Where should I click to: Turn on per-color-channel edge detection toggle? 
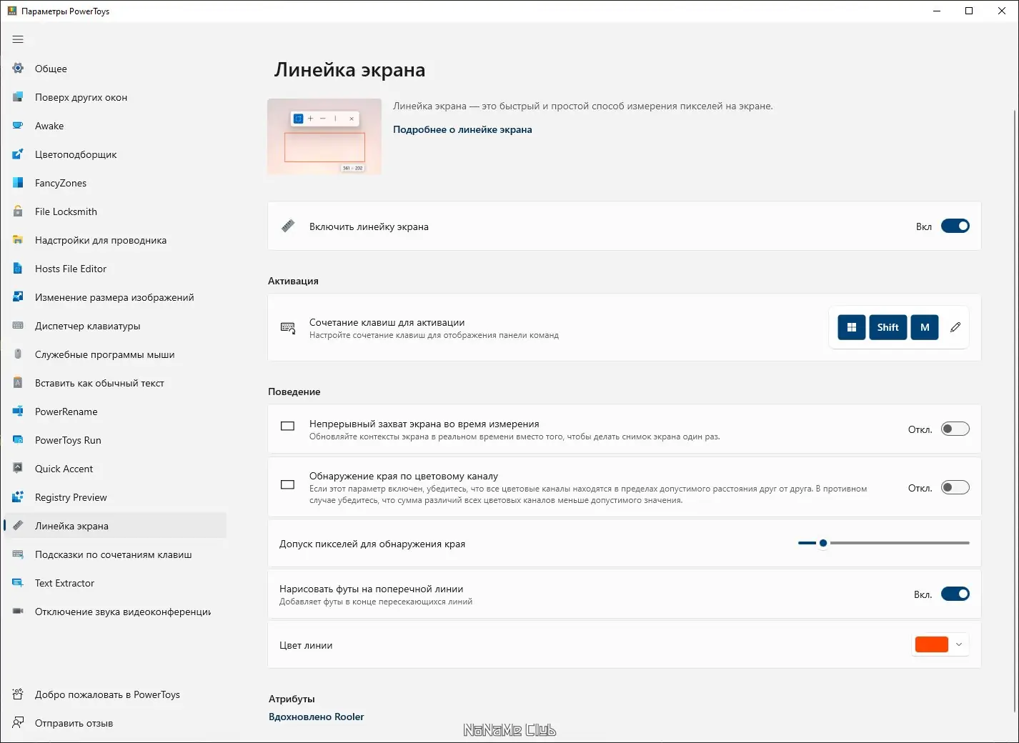[x=955, y=488]
